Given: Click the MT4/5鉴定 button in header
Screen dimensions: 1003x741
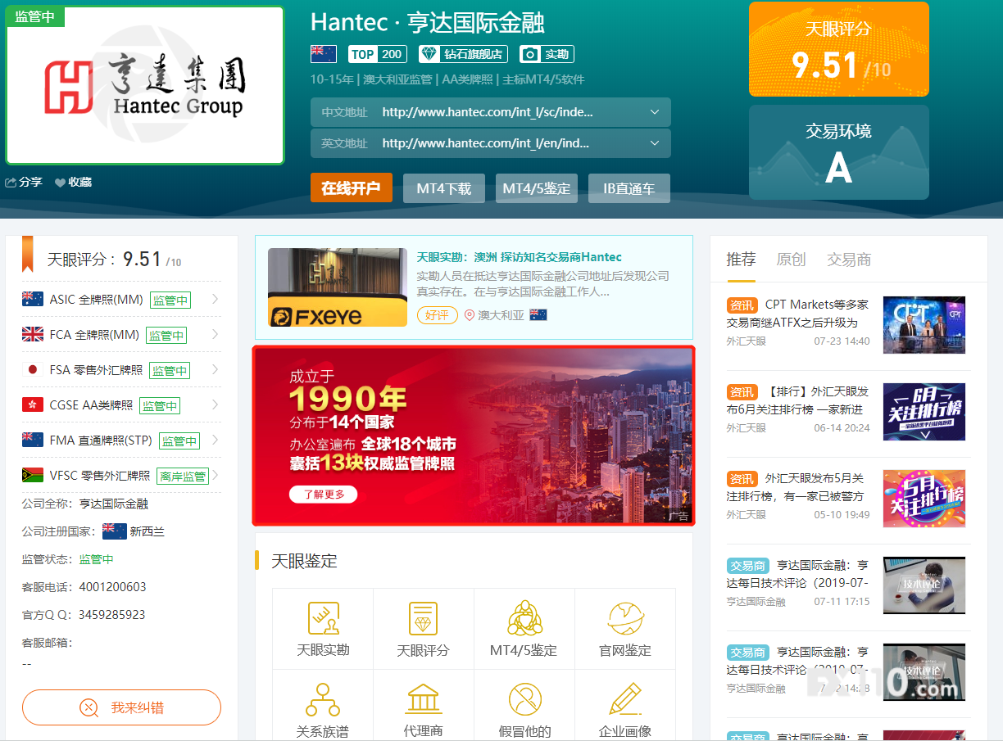Looking at the screenshot, I should tap(536, 188).
